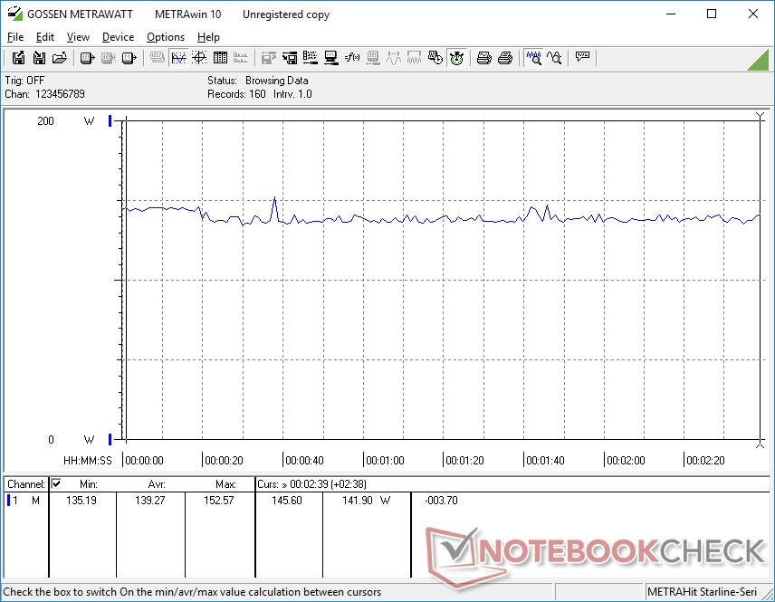Open the Options menu
The height and width of the screenshot is (602, 775).
coord(166,37)
